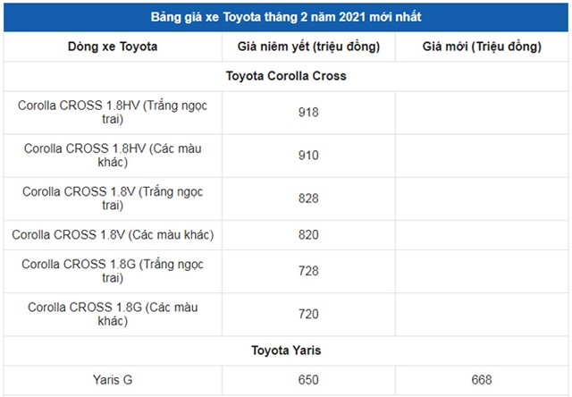The height and width of the screenshot is (397, 572).
Task: Click the price value 910
Action: click(308, 155)
